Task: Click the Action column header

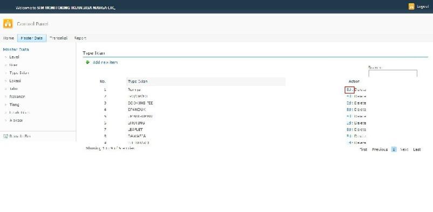Action: point(354,81)
